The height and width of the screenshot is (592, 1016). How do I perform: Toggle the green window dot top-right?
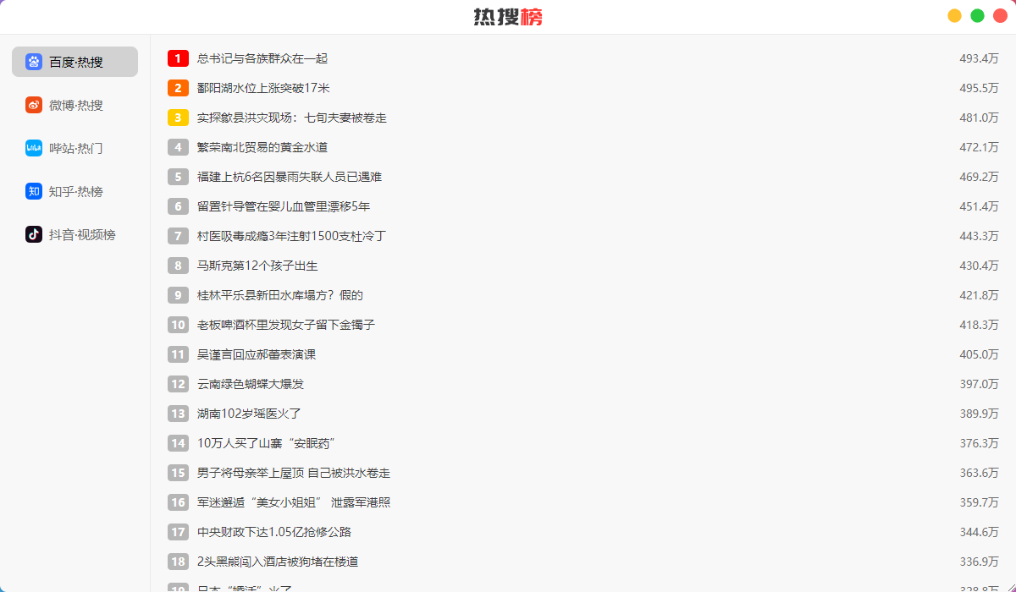tap(976, 15)
